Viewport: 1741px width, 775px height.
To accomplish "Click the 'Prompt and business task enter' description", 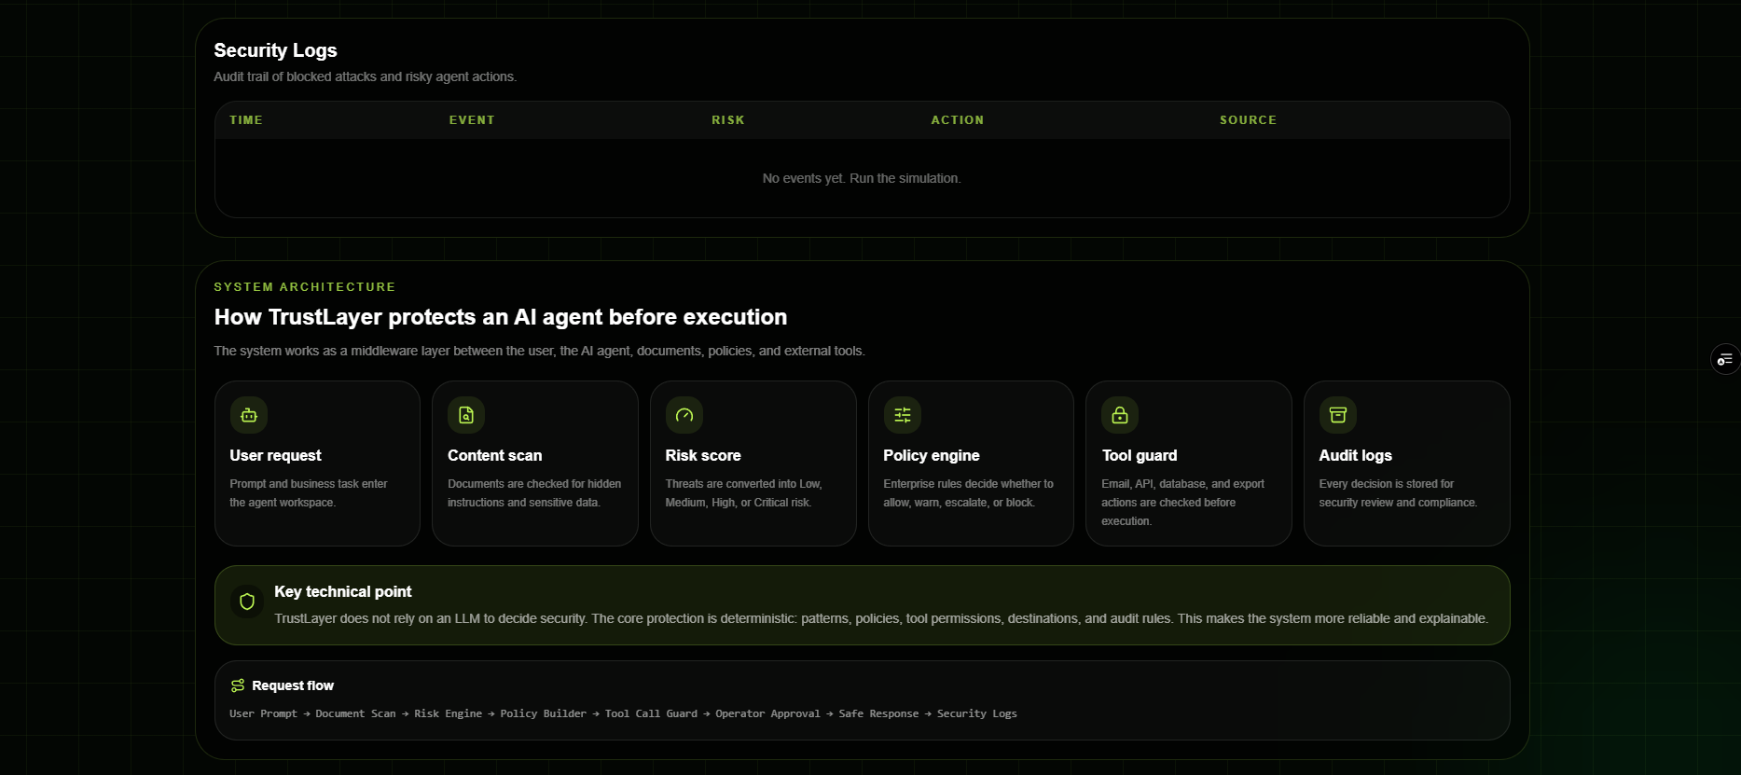I will 309,493.
